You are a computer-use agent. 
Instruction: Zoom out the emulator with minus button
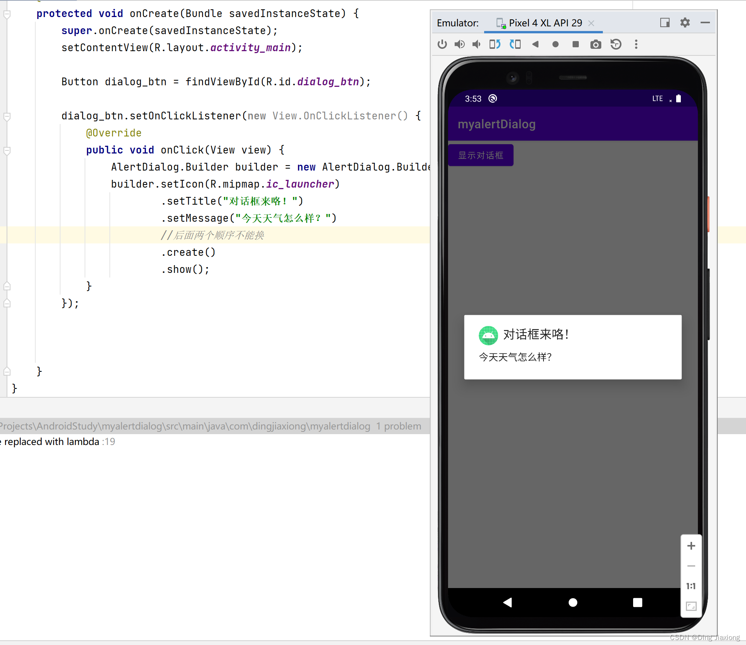click(x=691, y=566)
